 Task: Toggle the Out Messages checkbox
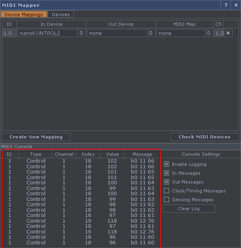[167, 182]
